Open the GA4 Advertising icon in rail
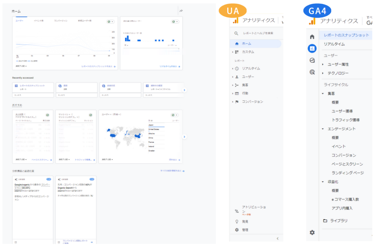374x246 pixels. coord(312,72)
